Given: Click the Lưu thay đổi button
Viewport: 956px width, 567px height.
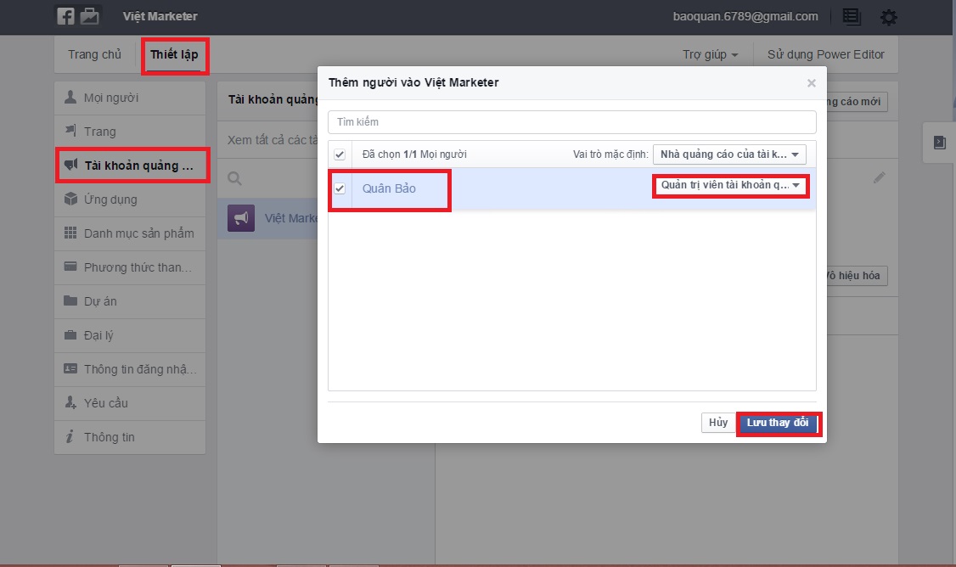Looking at the screenshot, I should [778, 423].
